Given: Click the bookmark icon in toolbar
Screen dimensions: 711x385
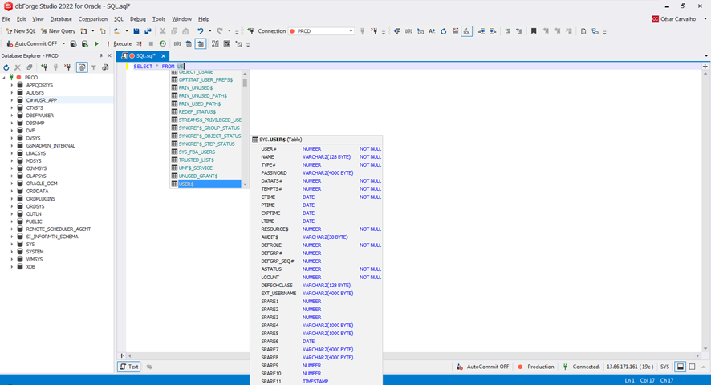Looking at the screenshot, I should pyautogui.click(x=534, y=31).
